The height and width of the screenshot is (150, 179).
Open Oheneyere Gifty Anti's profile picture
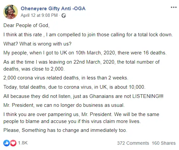[x=11, y=12]
